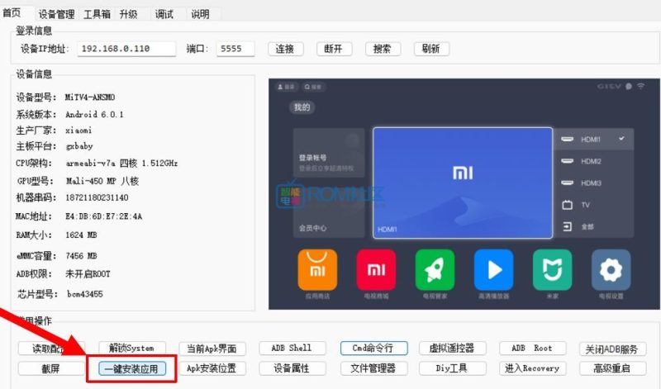Click the MAC address E4:DB:6D:E7:2E:4A
This screenshot has height=389, width=661.
104,216
